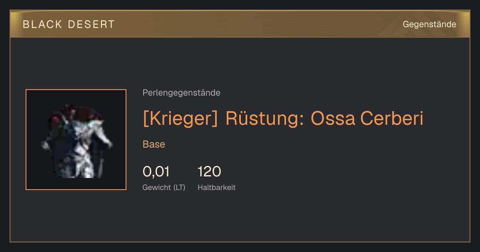The height and width of the screenshot is (252, 480).
Task: Click the 120 durability value
Action: [209, 172]
